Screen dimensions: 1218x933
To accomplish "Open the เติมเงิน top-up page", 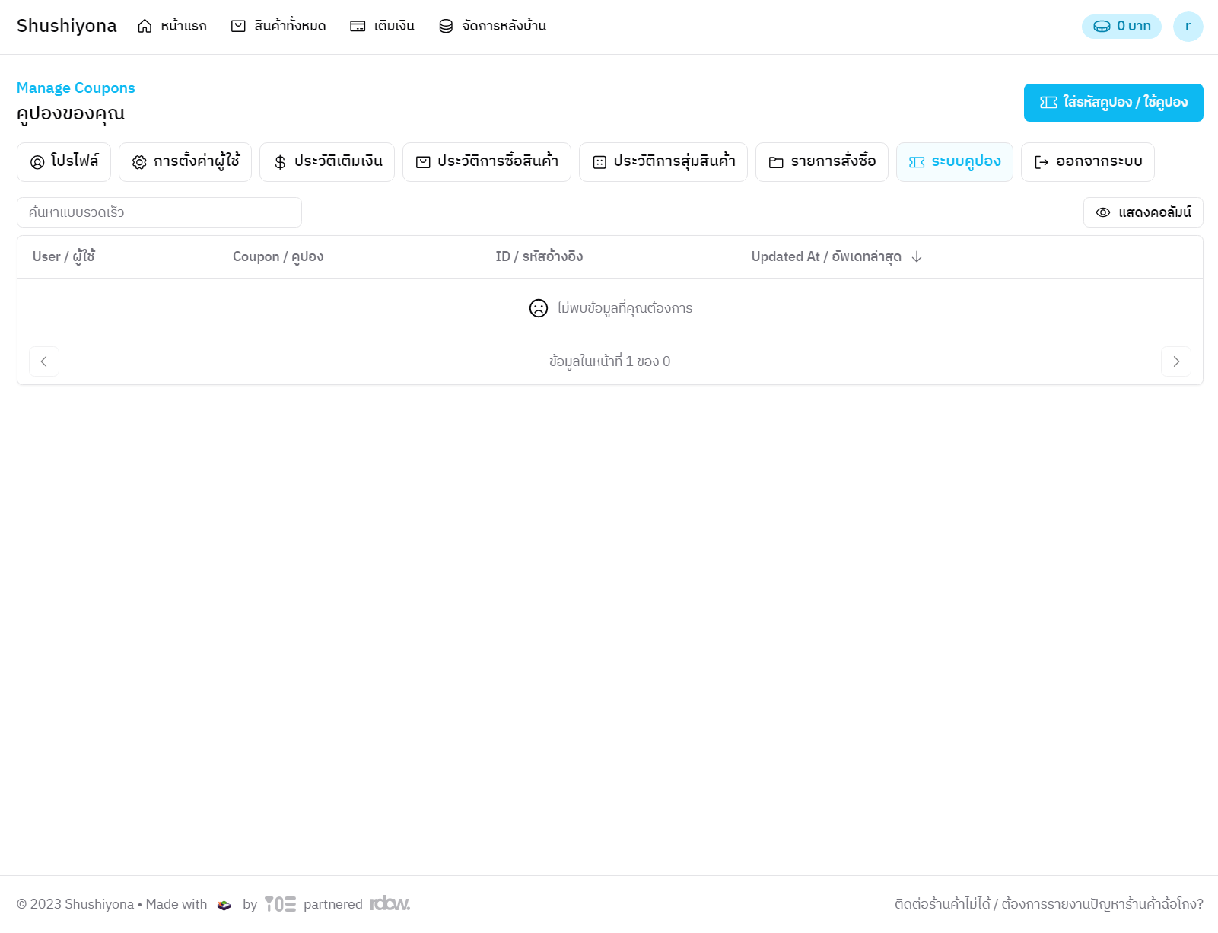I will point(382,26).
